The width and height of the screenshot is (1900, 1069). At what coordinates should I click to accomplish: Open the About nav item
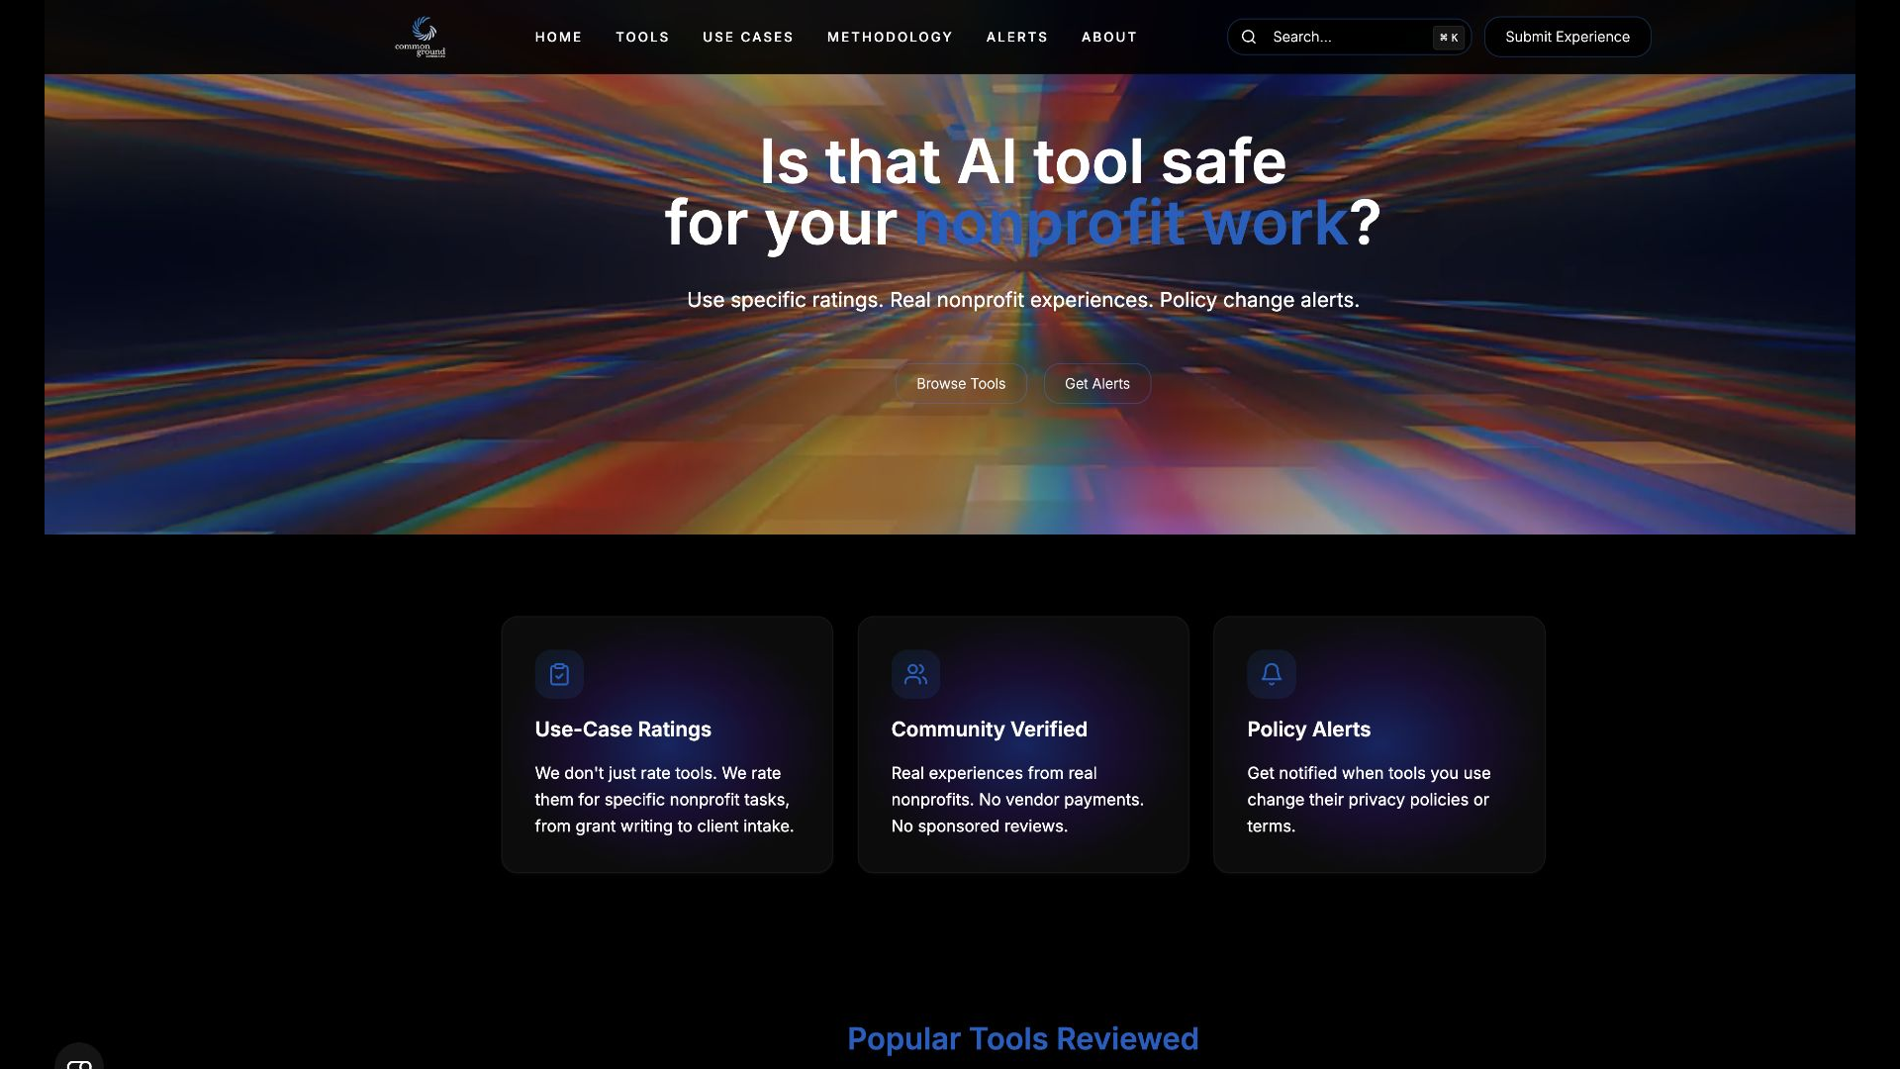click(1109, 37)
